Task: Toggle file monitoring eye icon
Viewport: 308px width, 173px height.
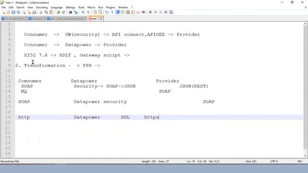Action: pyautogui.click(x=143, y=12)
